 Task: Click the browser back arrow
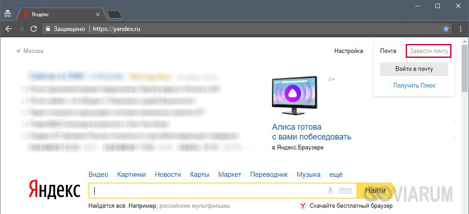click(x=9, y=29)
